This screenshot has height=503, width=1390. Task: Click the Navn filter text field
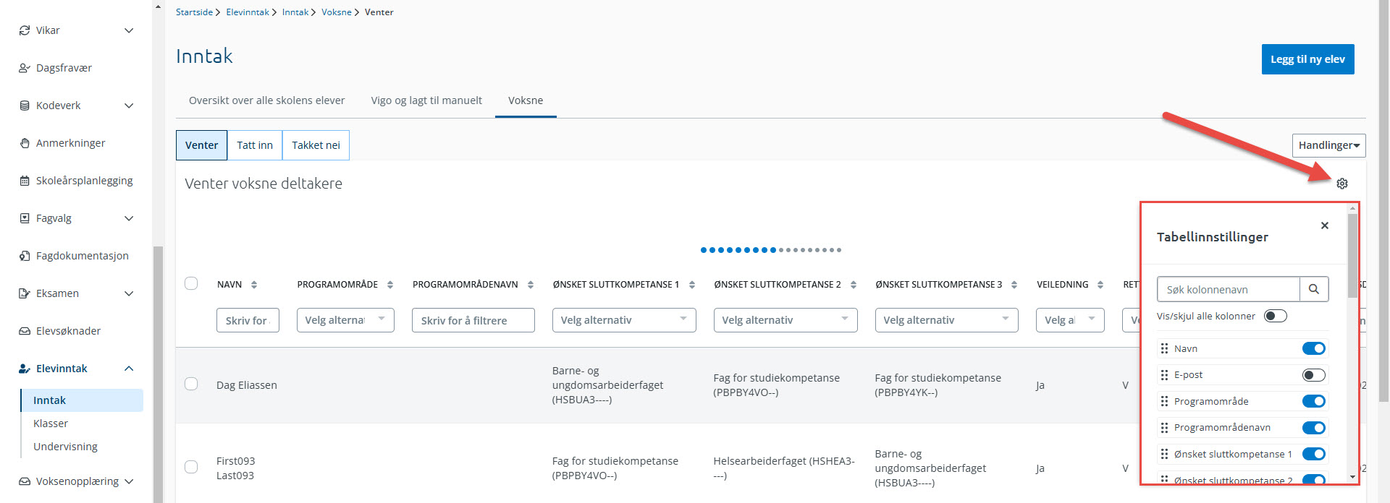(x=248, y=320)
